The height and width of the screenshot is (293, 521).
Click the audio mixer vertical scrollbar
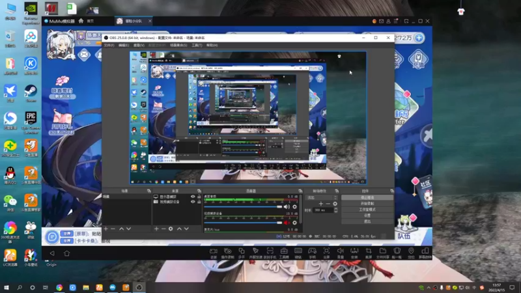[301, 209]
